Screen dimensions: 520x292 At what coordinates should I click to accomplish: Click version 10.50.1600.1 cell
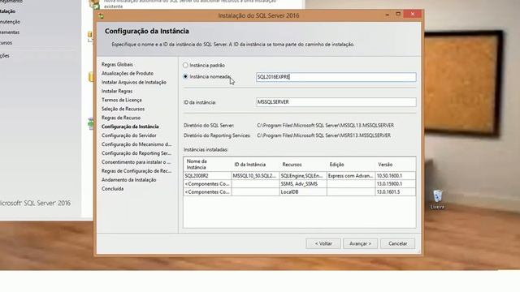click(395, 176)
